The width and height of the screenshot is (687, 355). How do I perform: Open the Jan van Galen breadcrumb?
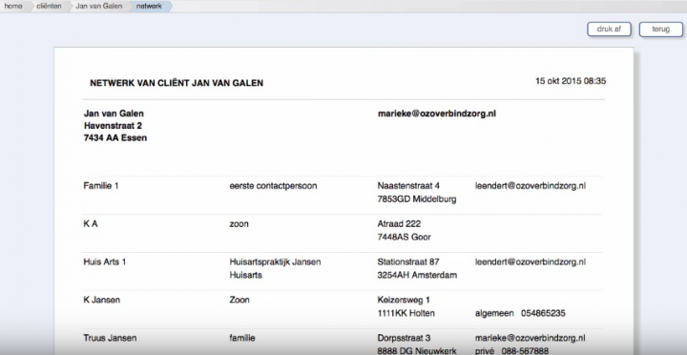[x=99, y=6]
